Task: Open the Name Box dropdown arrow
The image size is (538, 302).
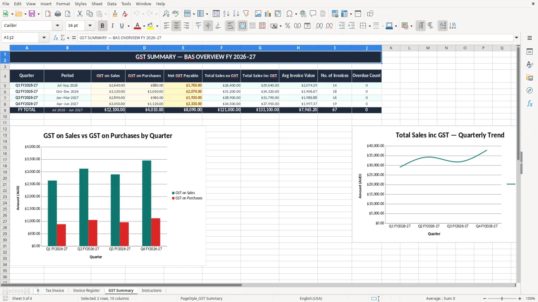Action: click(45, 38)
